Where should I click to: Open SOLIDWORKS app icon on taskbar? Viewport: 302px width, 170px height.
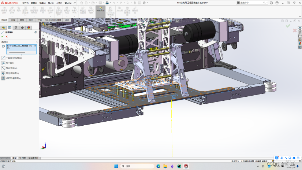point(186,166)
